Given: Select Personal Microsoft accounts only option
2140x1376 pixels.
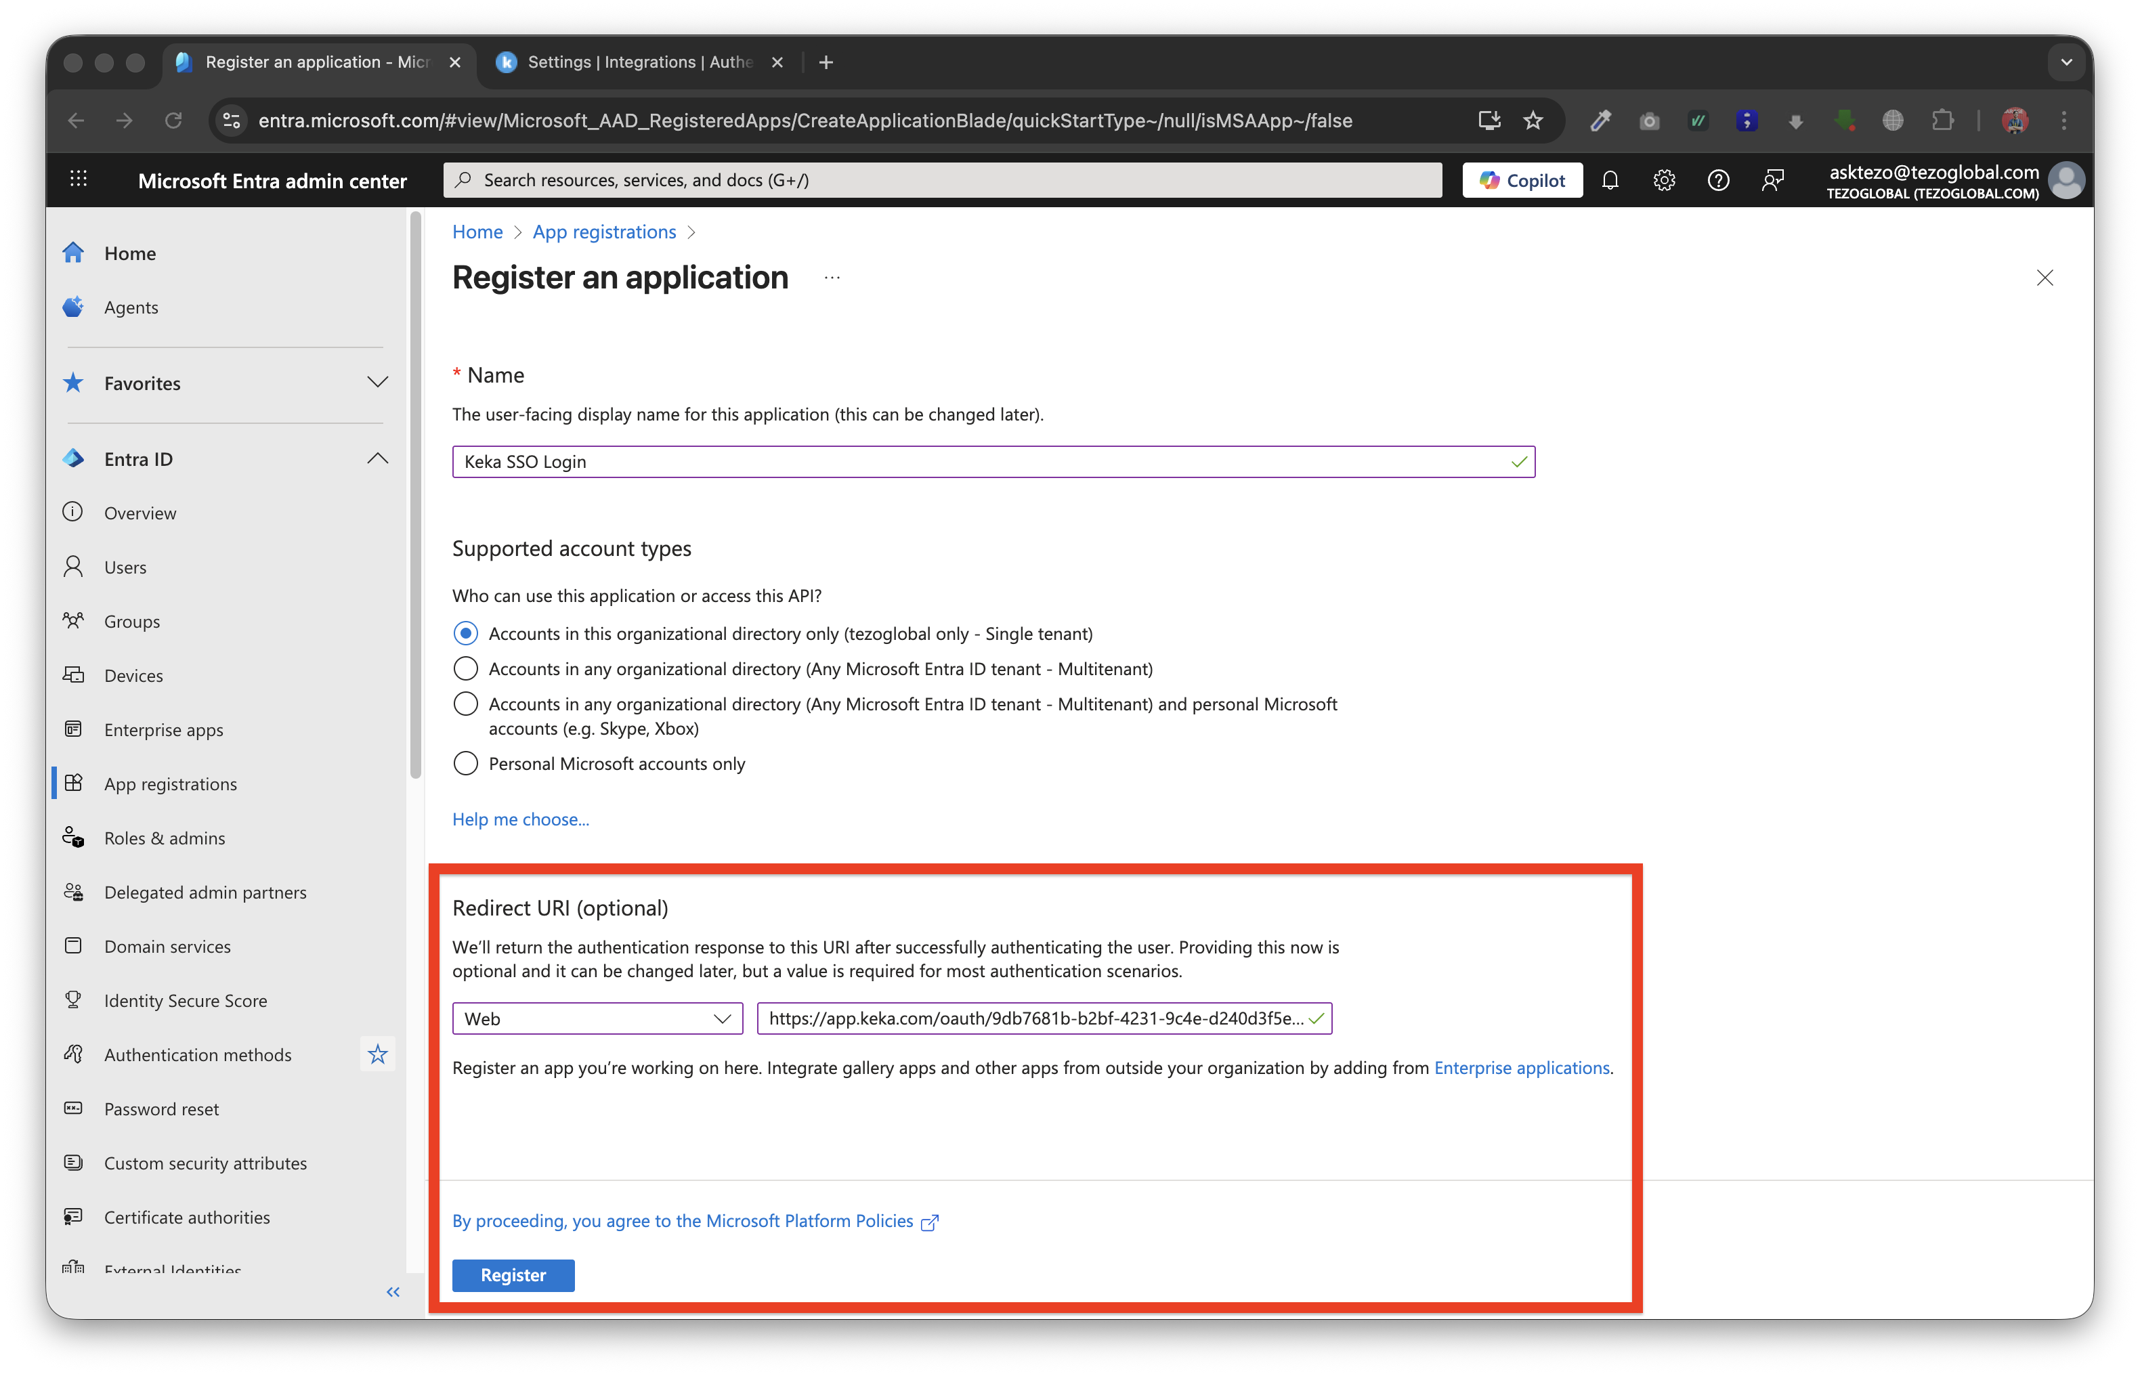Looking at the screenshot, I should click(x=465, y=764).
